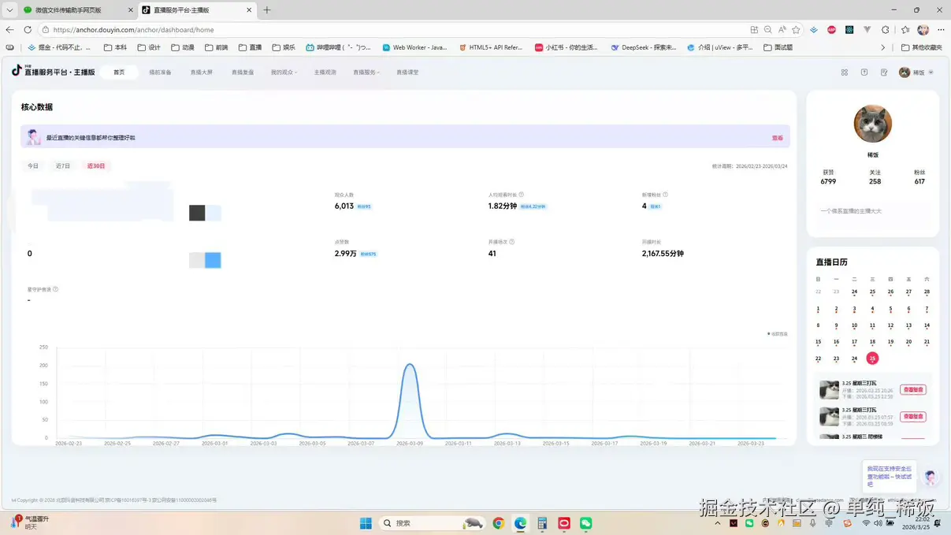Click the question-mark tooltip next to 新增粉丝
Image resolution: width=951 pixels, height=535 pixels.
tap(666, 194)
